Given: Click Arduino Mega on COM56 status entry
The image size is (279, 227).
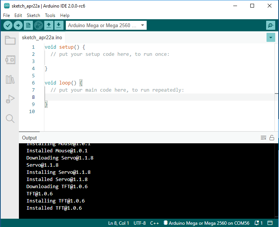Looking at the screenshot, I should [206, 223].
